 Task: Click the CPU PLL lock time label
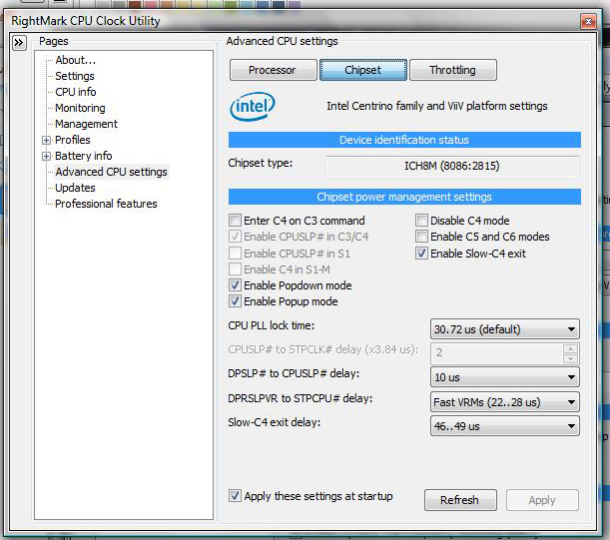pos(272,325)
